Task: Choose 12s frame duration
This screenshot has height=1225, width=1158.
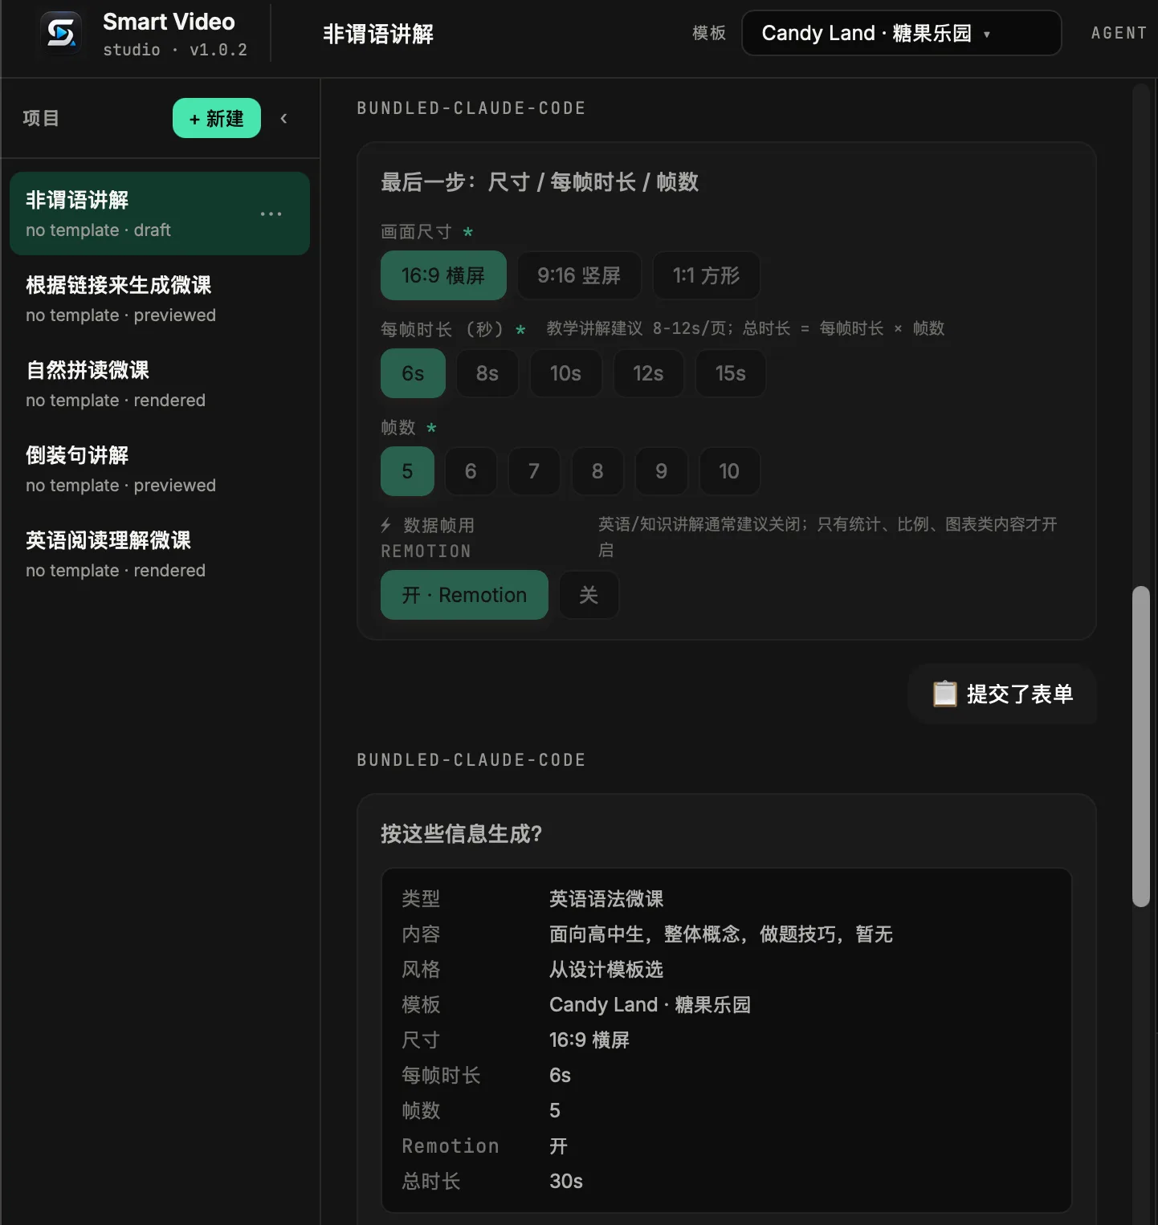Action: pos(648,373)
